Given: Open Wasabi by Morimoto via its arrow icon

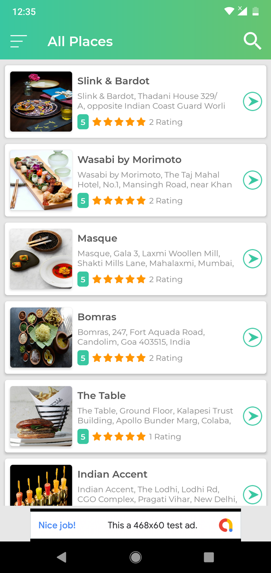Looking at the screenshot, I should click(252, 180).
